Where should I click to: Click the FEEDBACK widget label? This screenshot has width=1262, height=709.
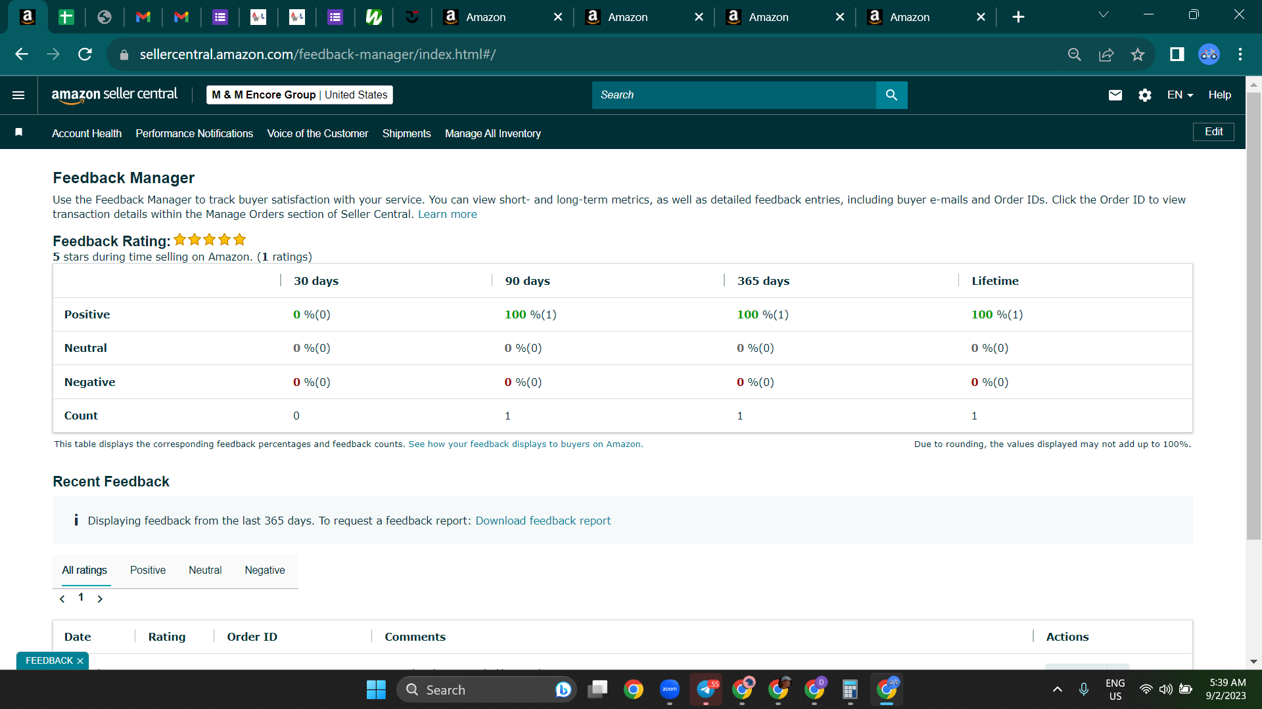(x=49, y=660)
